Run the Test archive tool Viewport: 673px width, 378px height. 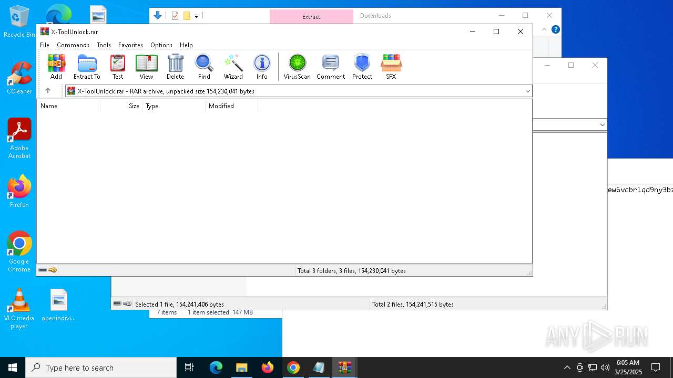pos(118,67)
